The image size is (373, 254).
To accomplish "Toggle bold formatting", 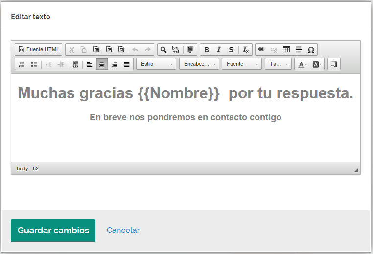I will pos(207,49).
